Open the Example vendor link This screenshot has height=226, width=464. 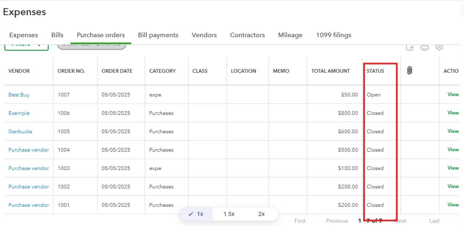point(19,113)
